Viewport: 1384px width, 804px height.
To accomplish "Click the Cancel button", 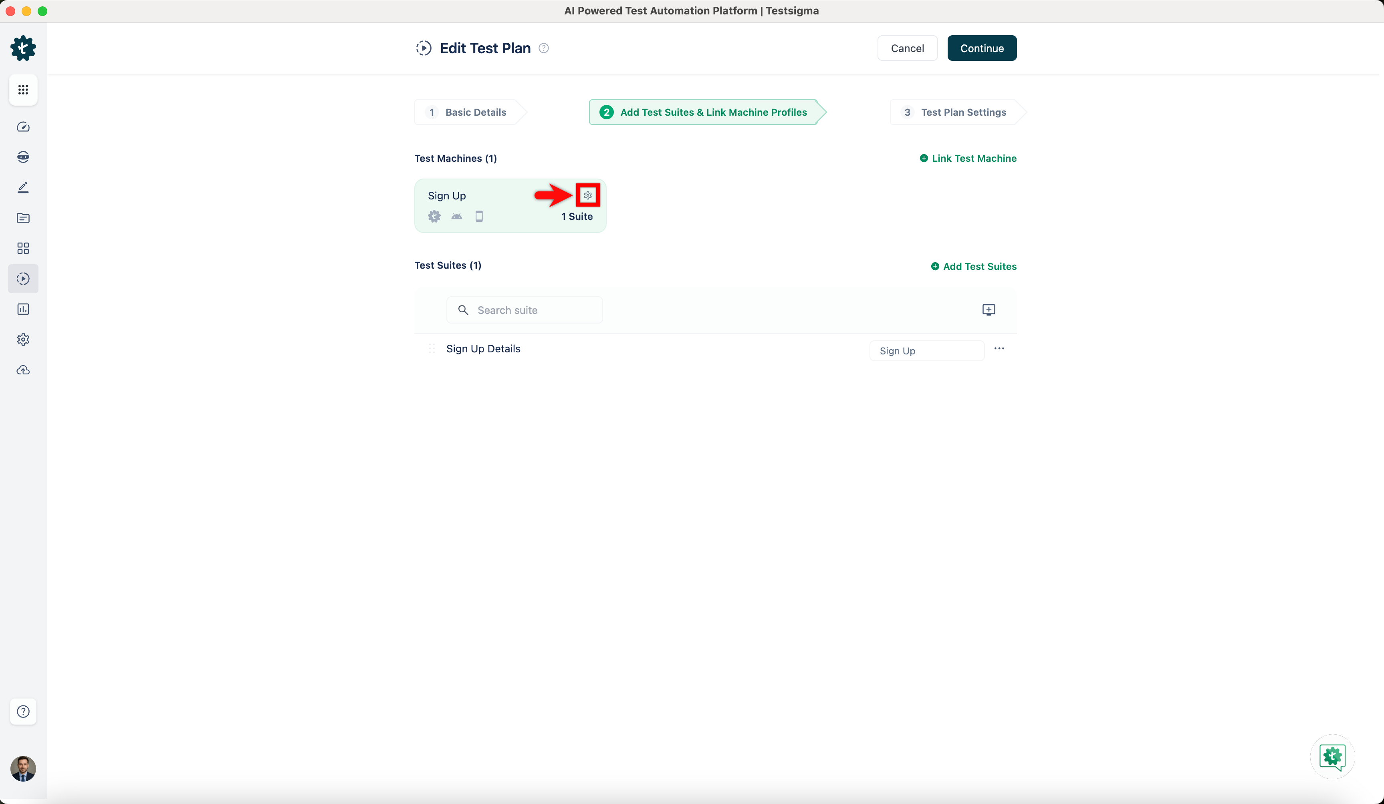I will (x=907, y=48).
